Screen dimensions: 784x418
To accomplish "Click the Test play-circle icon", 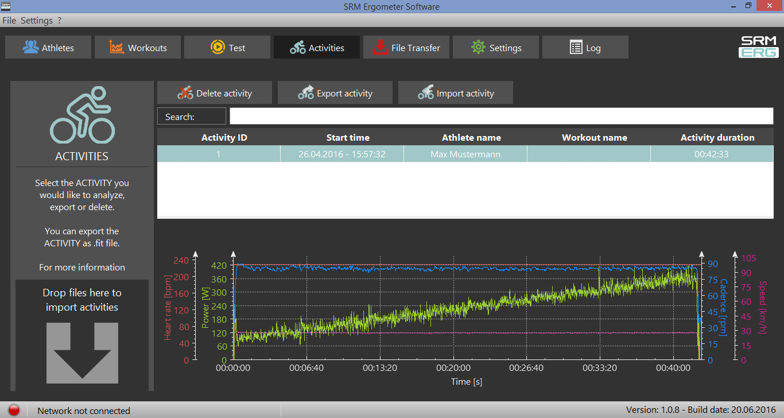I will point(218,47).
